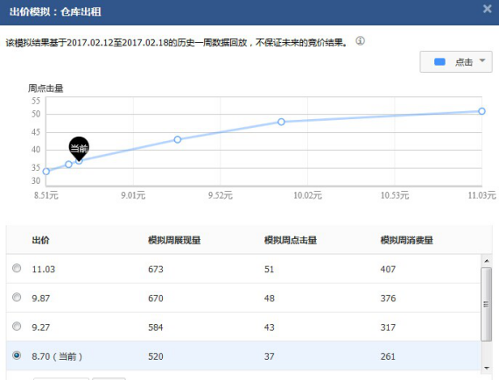Click the blue color swatch in the 点击 selector
This screenshot has width=499, height=380.
pos(439,62)
